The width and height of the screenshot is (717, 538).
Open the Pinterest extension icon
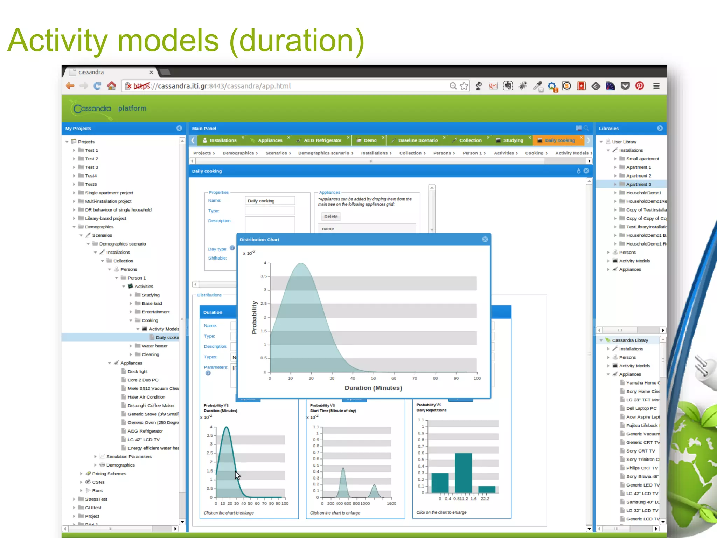(x=640, y=86)
